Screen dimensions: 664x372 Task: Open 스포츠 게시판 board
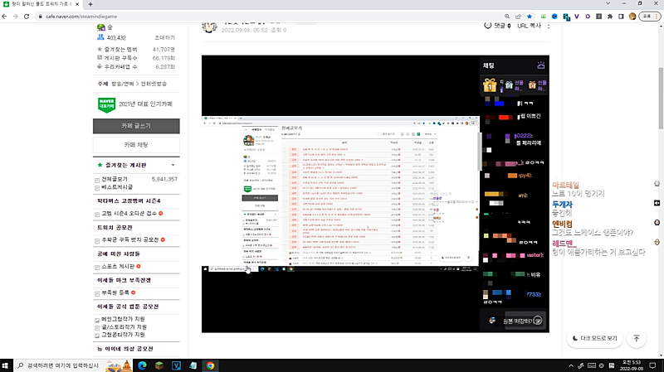[118, 266]
